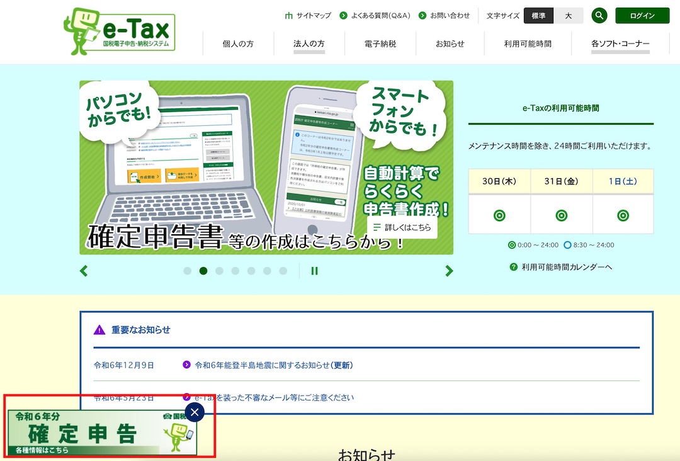Screen dimensions: 680x461
Task: Select the fourth carousel dot
Action: pos(235,271)
